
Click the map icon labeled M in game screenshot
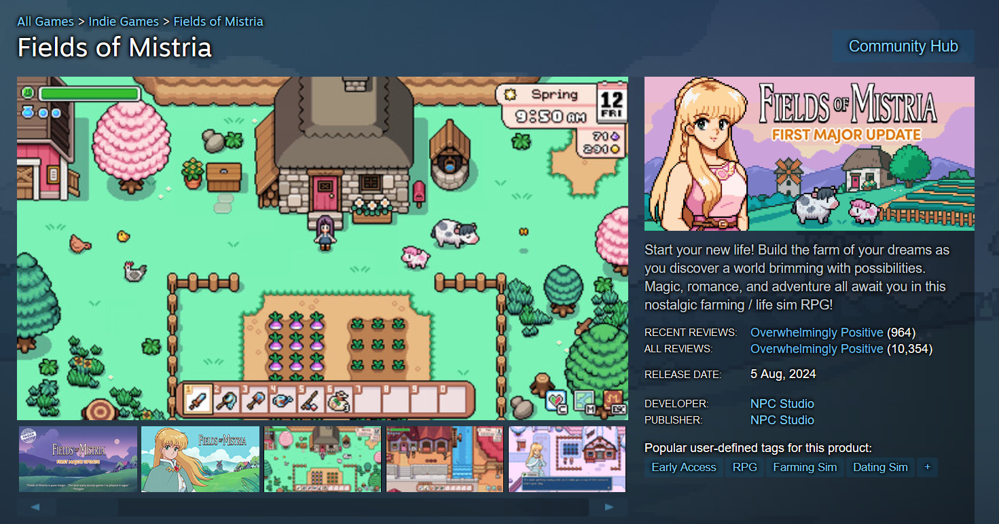584,401
